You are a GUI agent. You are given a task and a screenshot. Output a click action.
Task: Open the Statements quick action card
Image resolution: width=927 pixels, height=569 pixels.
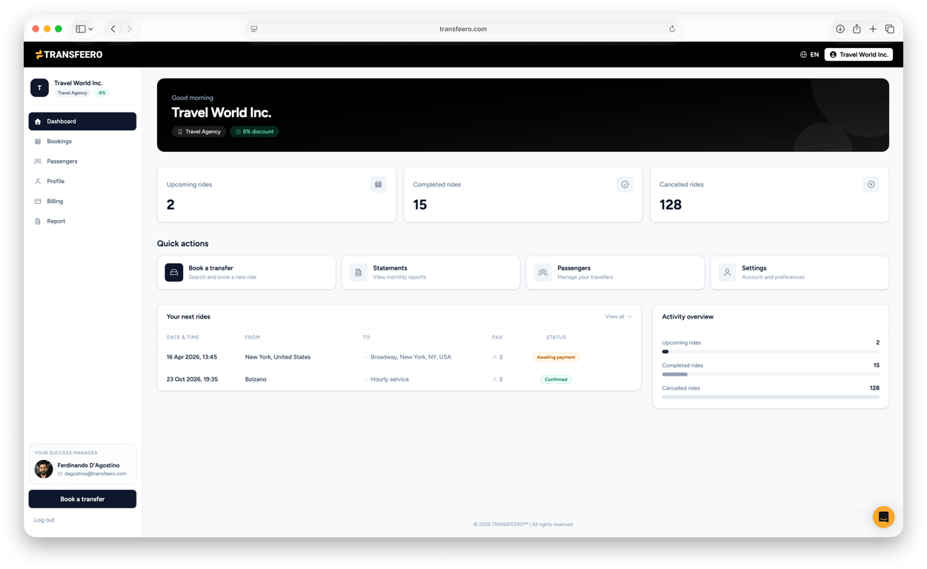point(431,273)
